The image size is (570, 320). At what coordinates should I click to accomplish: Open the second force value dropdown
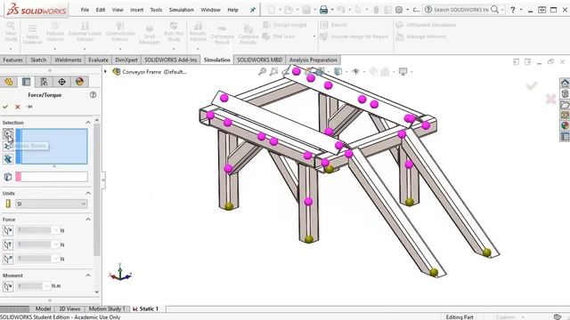[55, 244]
